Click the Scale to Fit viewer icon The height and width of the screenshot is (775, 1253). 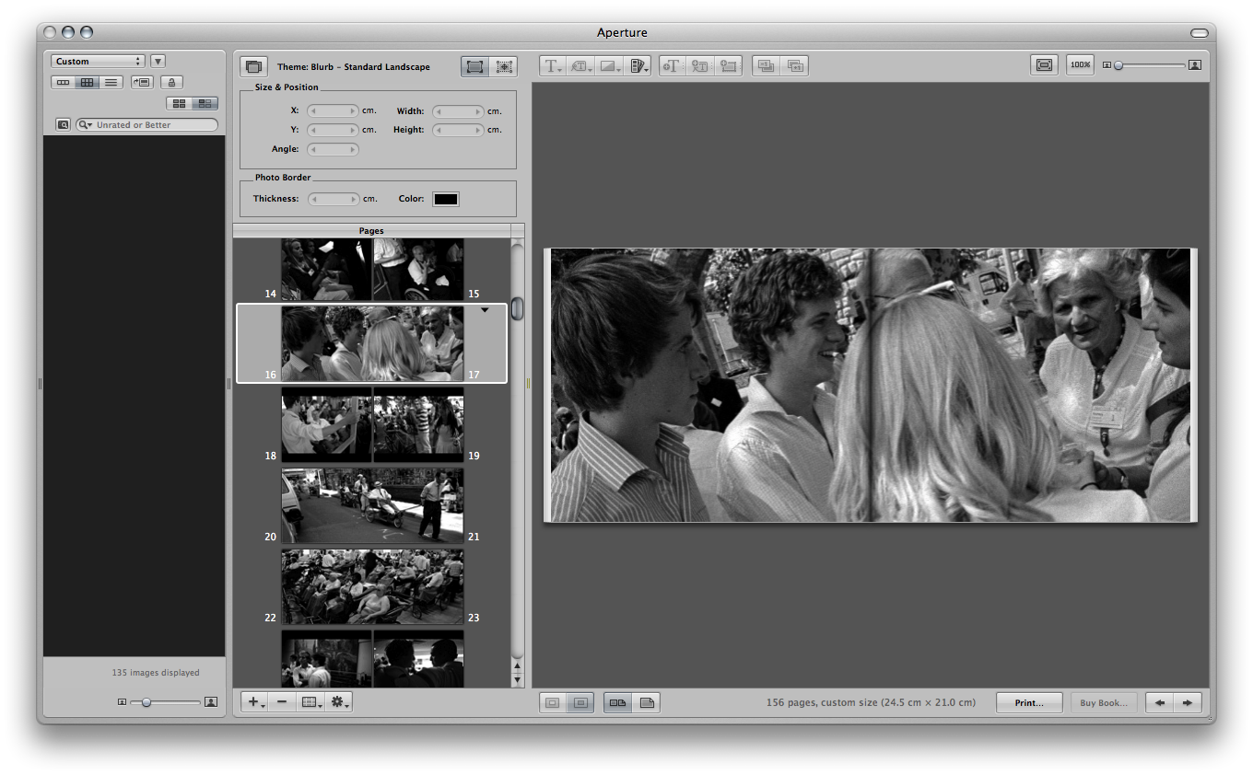coord(1044,65)
